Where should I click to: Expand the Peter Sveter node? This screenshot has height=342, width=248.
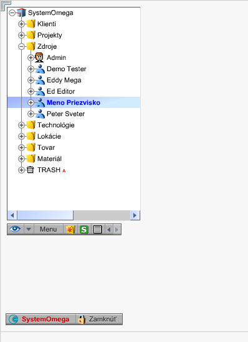[31, 114]
